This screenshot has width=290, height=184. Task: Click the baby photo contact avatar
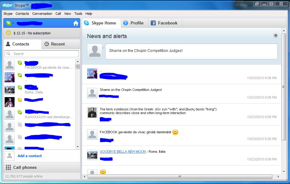point(9,102)
